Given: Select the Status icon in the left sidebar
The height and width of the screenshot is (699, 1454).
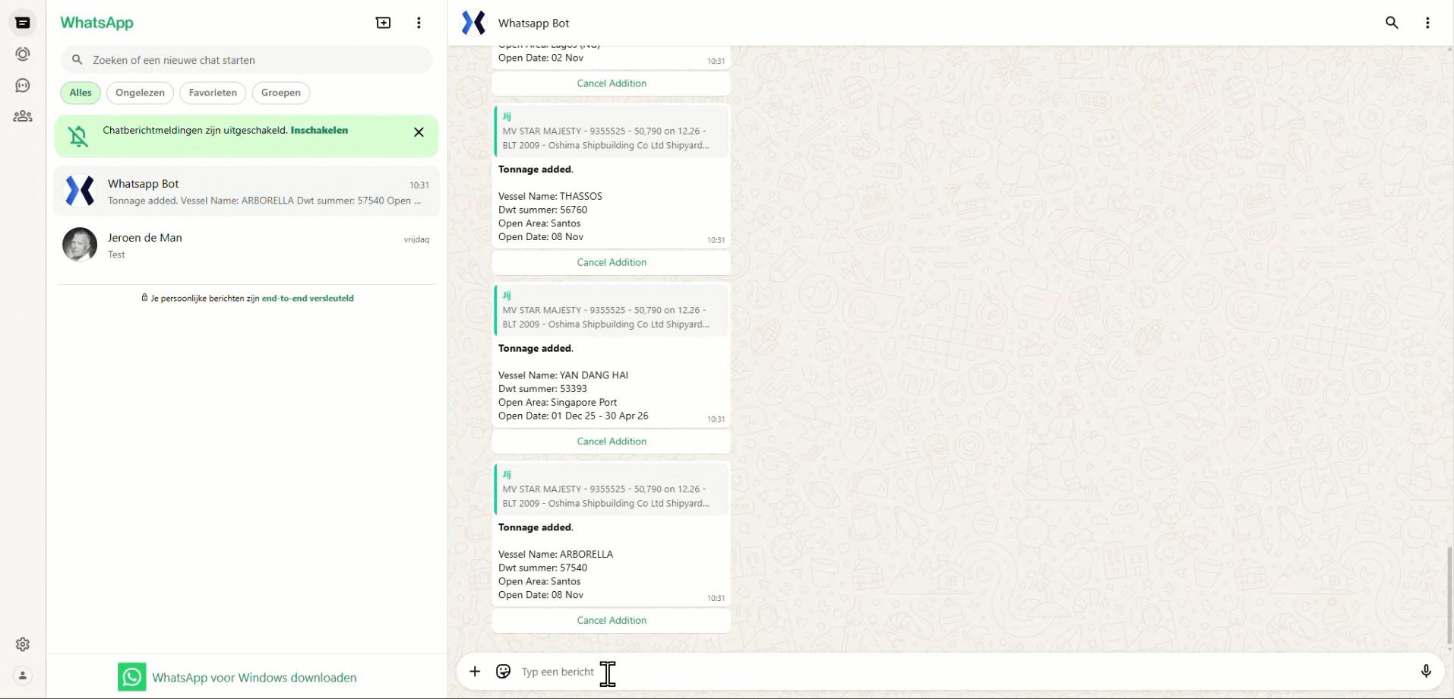Looking at the screenshot, I should click(x=23, y=54).
